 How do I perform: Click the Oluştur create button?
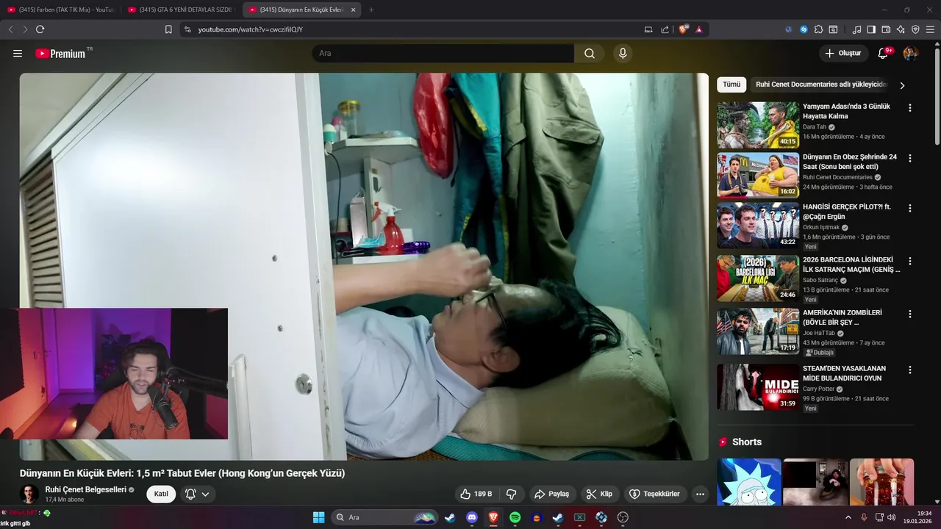coord(843,54)
